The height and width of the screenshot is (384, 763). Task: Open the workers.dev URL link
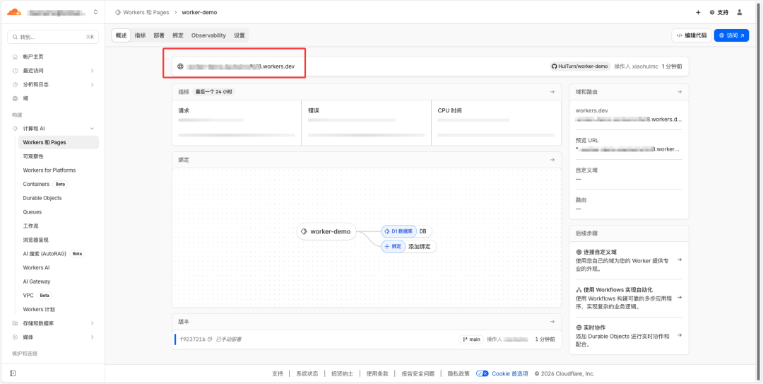tap(241, 66)
